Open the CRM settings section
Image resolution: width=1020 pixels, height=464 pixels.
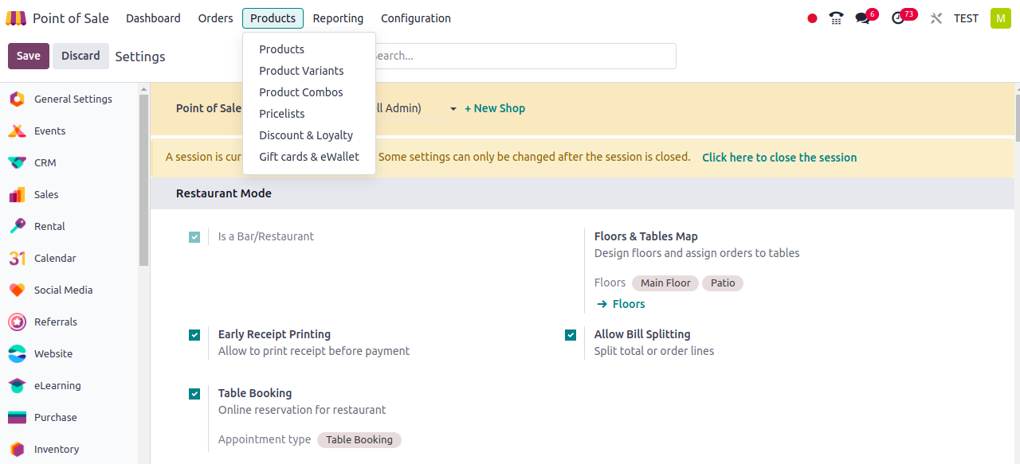(x=69, y=163)
